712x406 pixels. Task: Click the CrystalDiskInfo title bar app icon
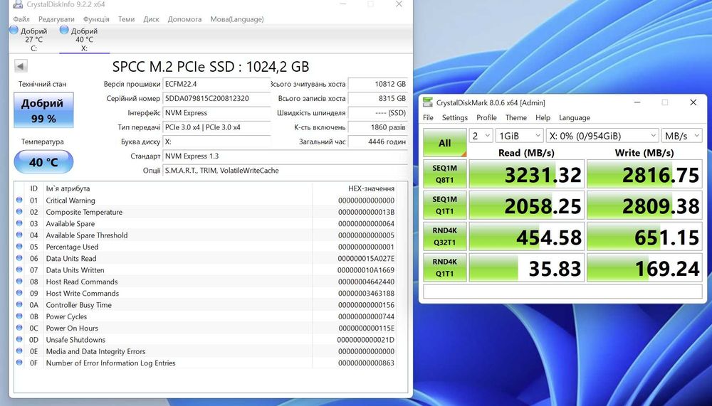coord(18,4)
